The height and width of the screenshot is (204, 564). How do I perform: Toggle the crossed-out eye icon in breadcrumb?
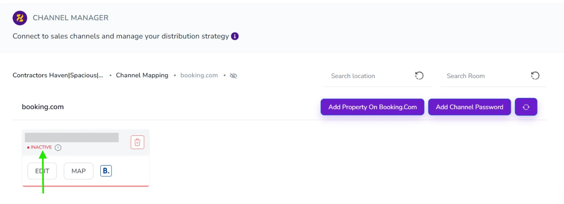234,76
